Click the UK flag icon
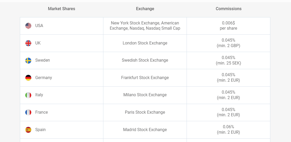The width and height of the screenshot is (291, 142). coord(28,43)
